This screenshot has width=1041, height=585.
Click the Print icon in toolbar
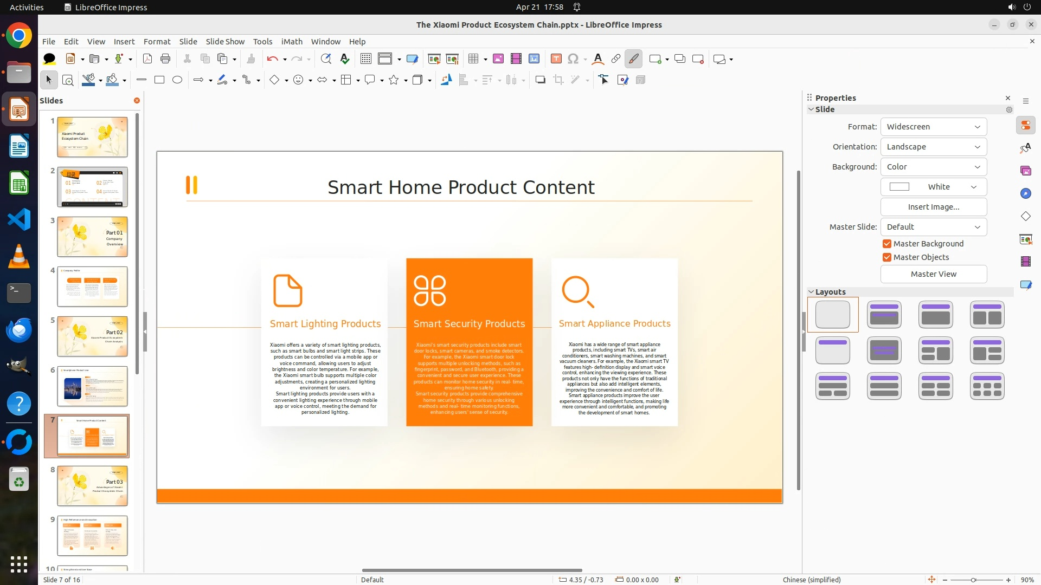[165, 59]
